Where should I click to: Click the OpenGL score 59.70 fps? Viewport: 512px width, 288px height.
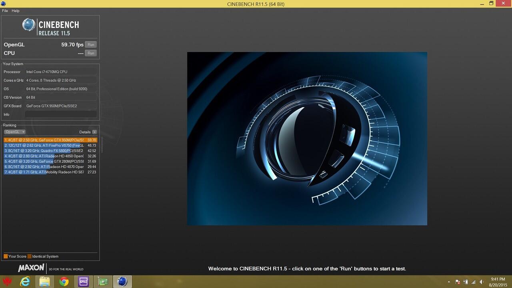click(72, 45)
